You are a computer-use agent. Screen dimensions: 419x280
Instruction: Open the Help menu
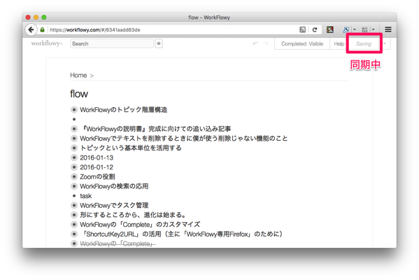[339, 44]
